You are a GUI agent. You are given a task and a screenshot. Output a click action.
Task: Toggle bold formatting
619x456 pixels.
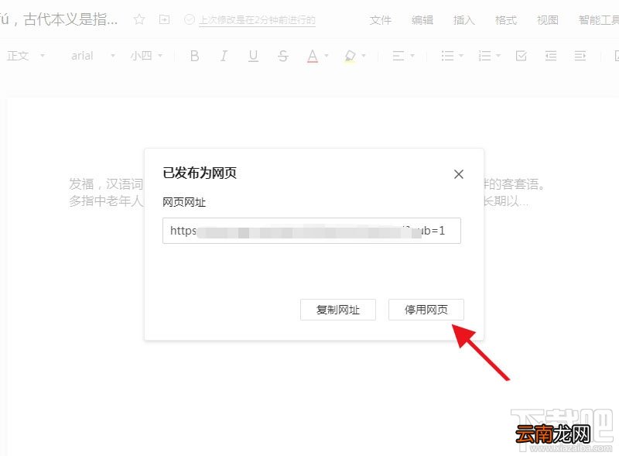pyautogui.click(x=194, y=56)
